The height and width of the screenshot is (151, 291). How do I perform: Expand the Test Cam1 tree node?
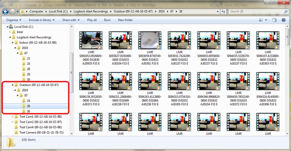[12, 116]
